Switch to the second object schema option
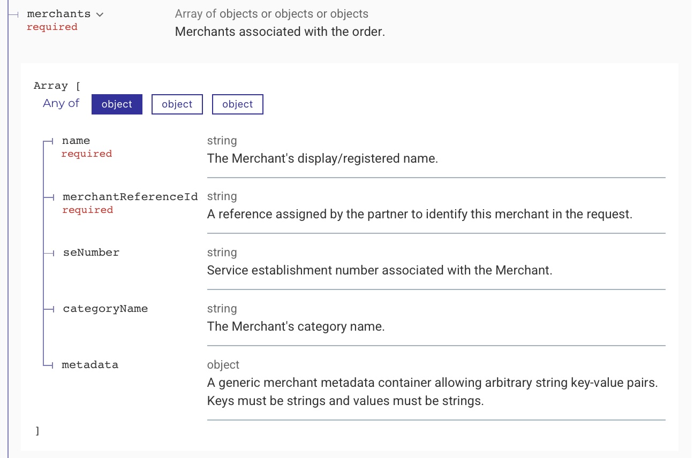Image resolution: width=694 pixels, height=458 pixels. click(177, 104)
